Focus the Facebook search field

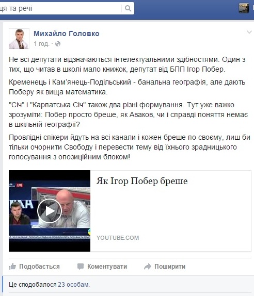click(60, 8)
